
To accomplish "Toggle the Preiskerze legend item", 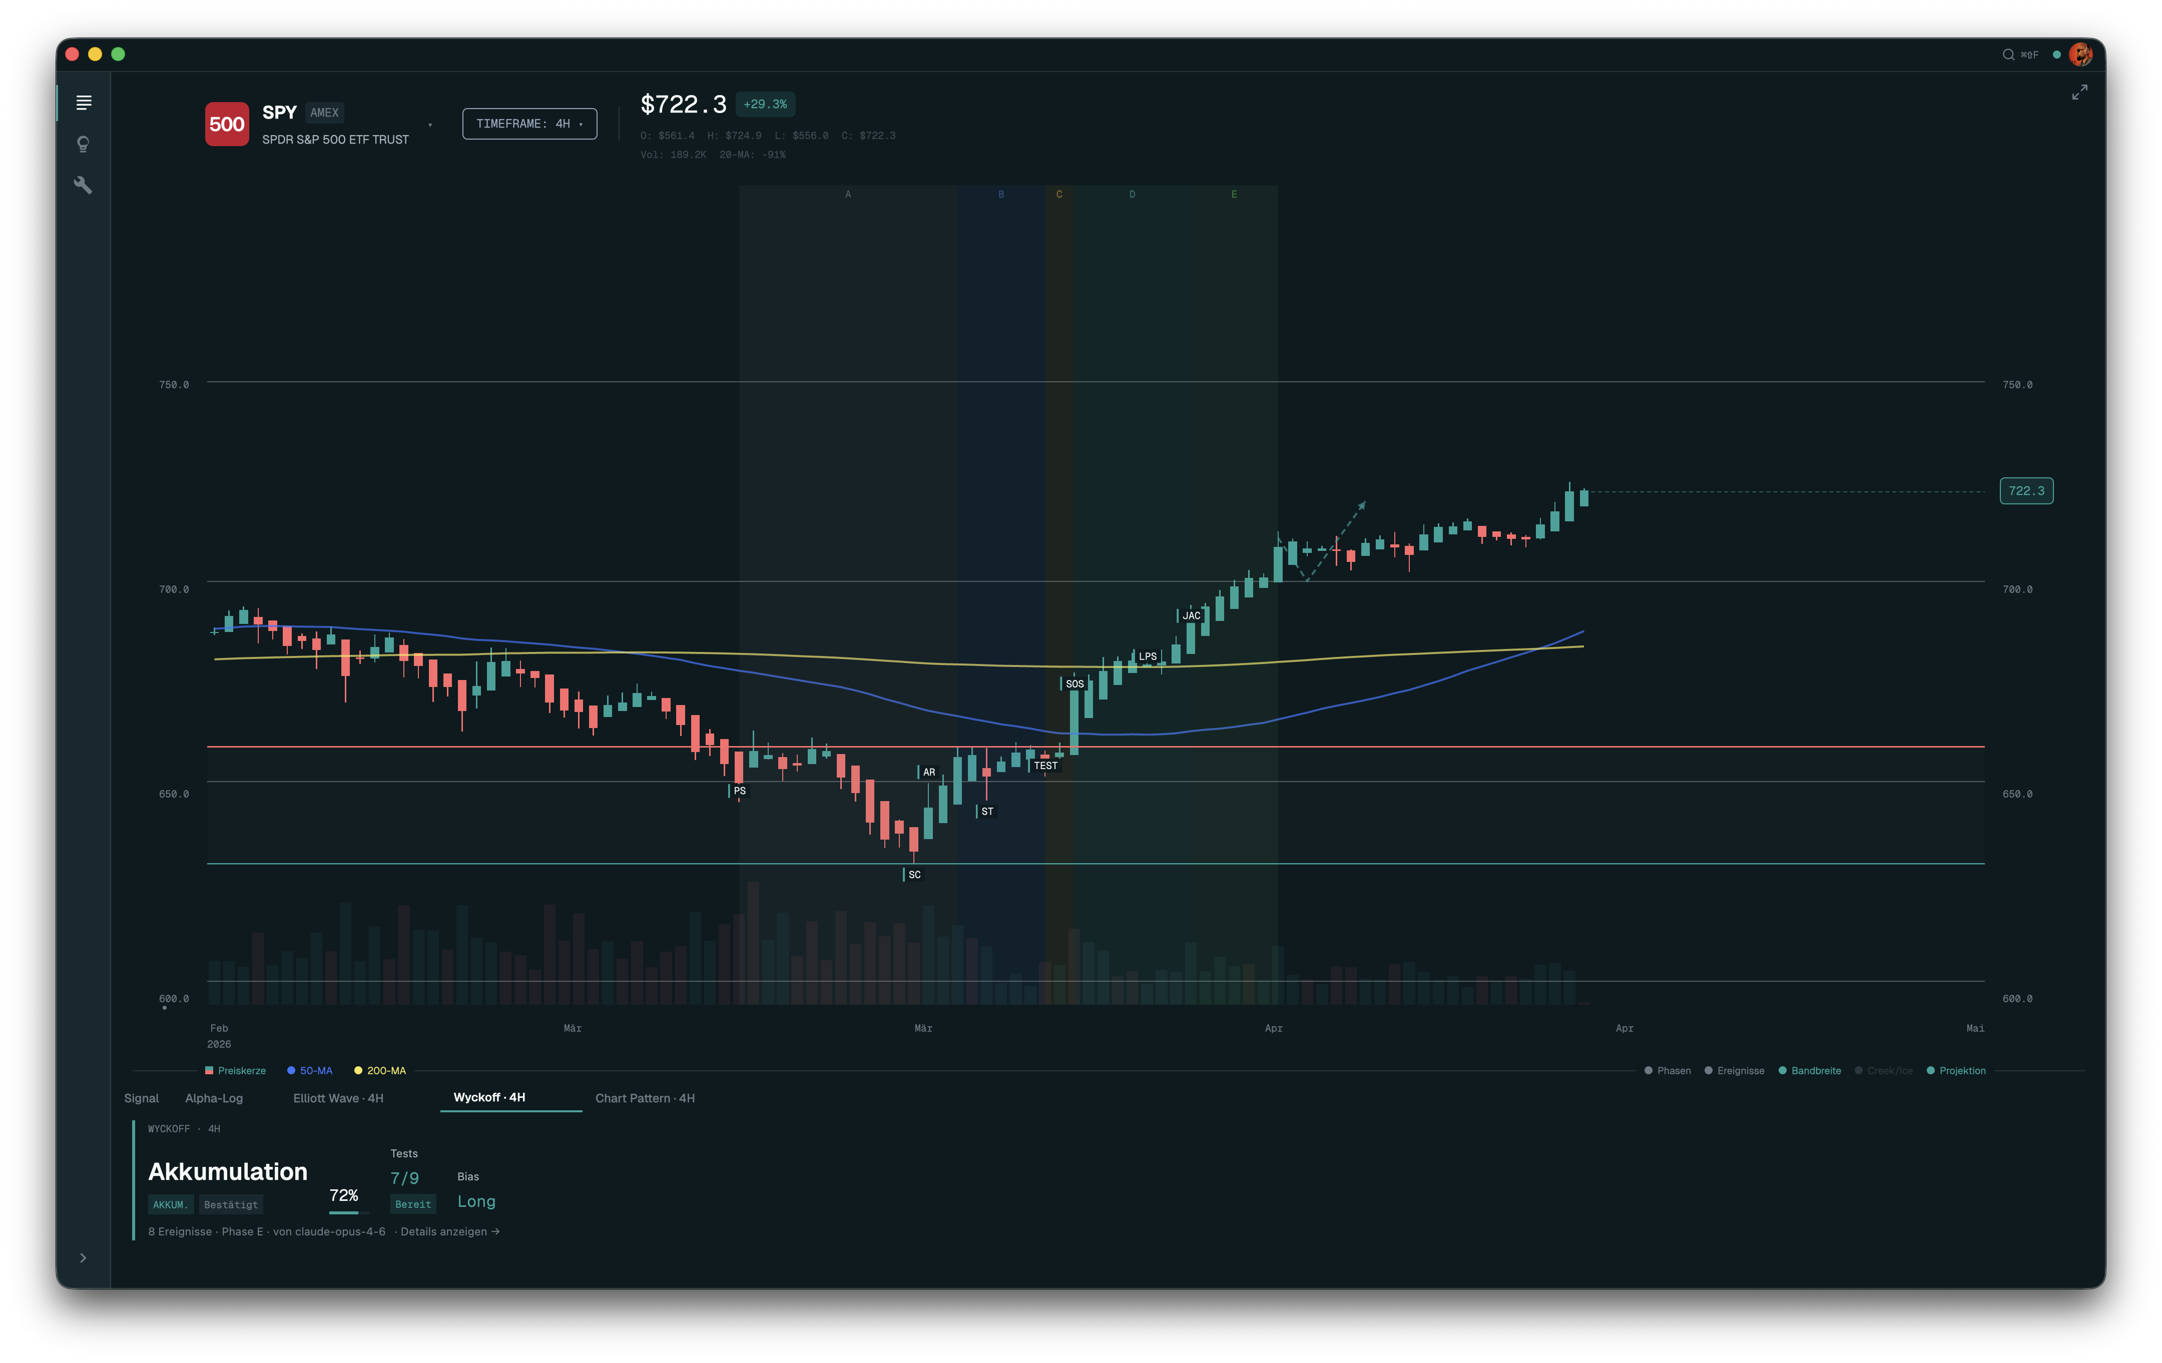I will 235,1070.
